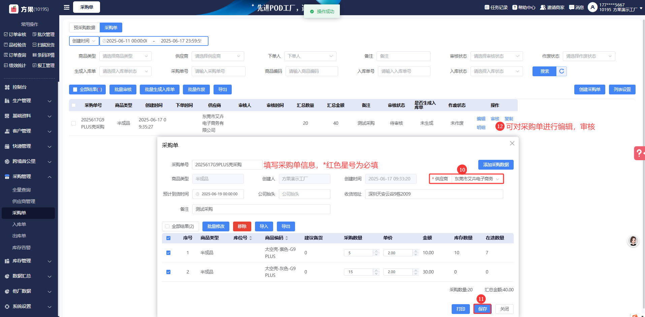Increase purchase quantity stepper for row 1
The image size is (645, 317).
[376, 251]
